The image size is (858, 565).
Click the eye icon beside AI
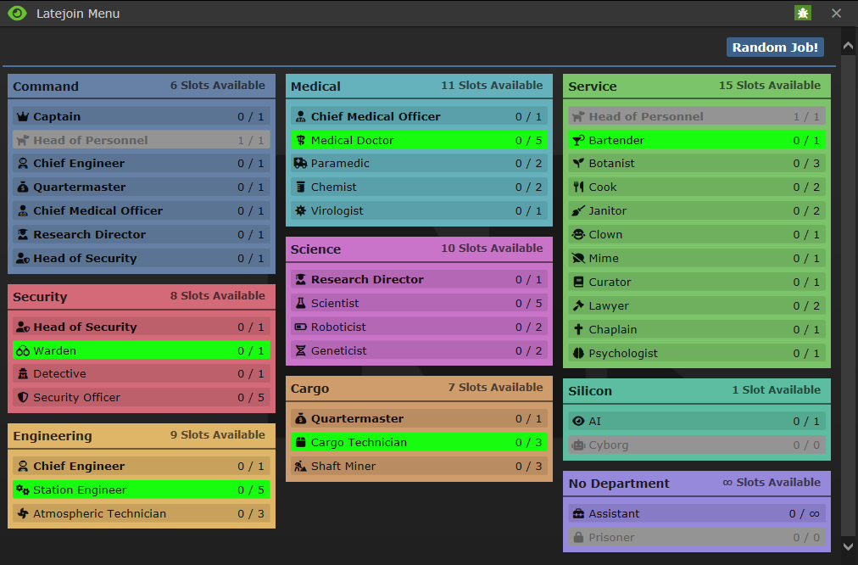(578, 421)
